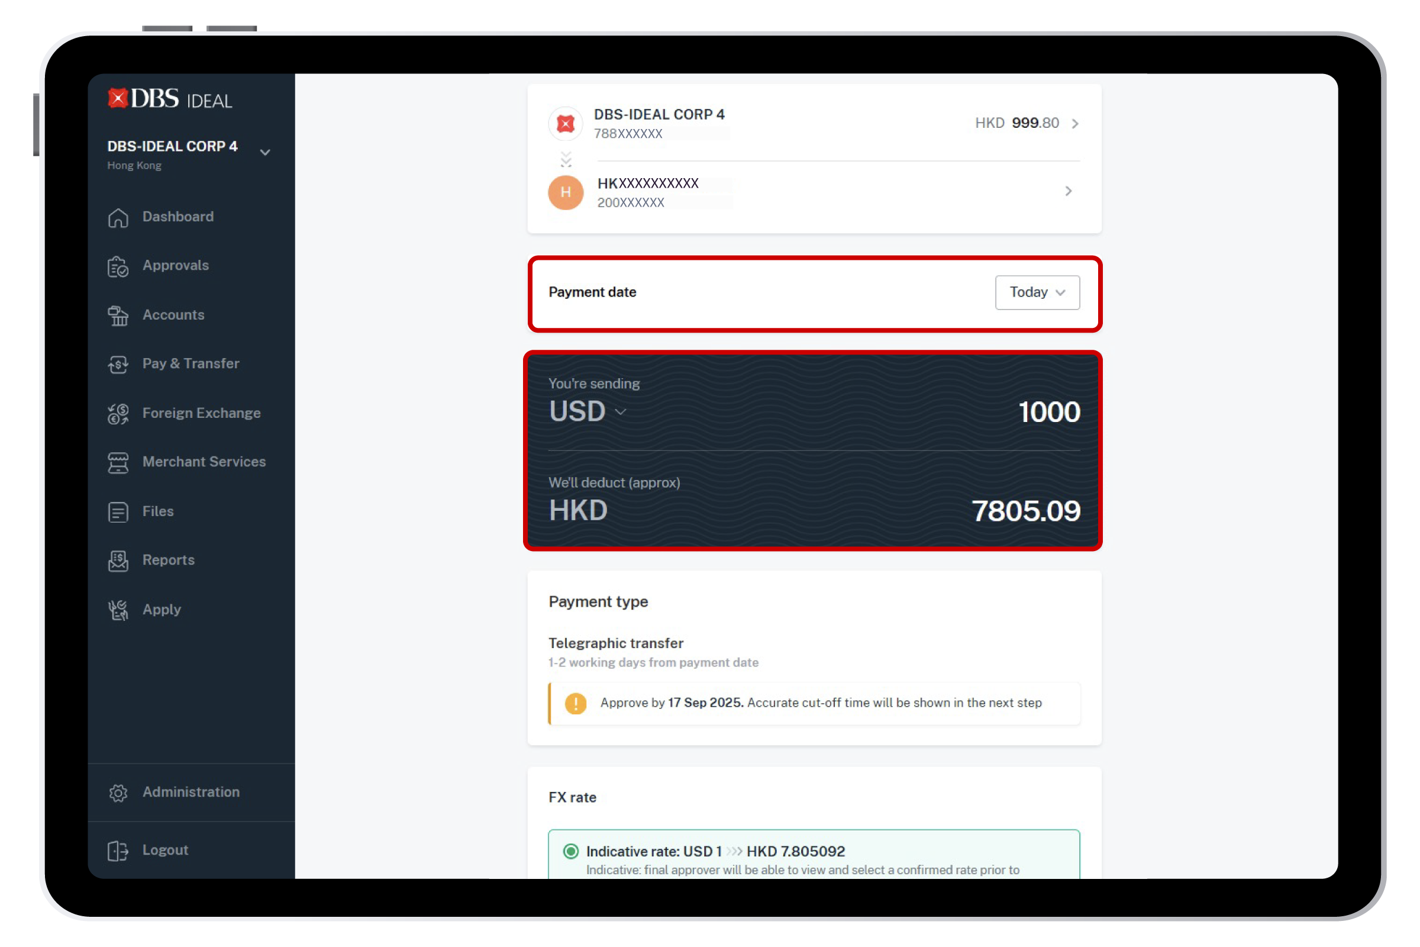Click the Reports icon in sidebar
Viewport: 1420px width, 947px height.
[x=118, y=561]
